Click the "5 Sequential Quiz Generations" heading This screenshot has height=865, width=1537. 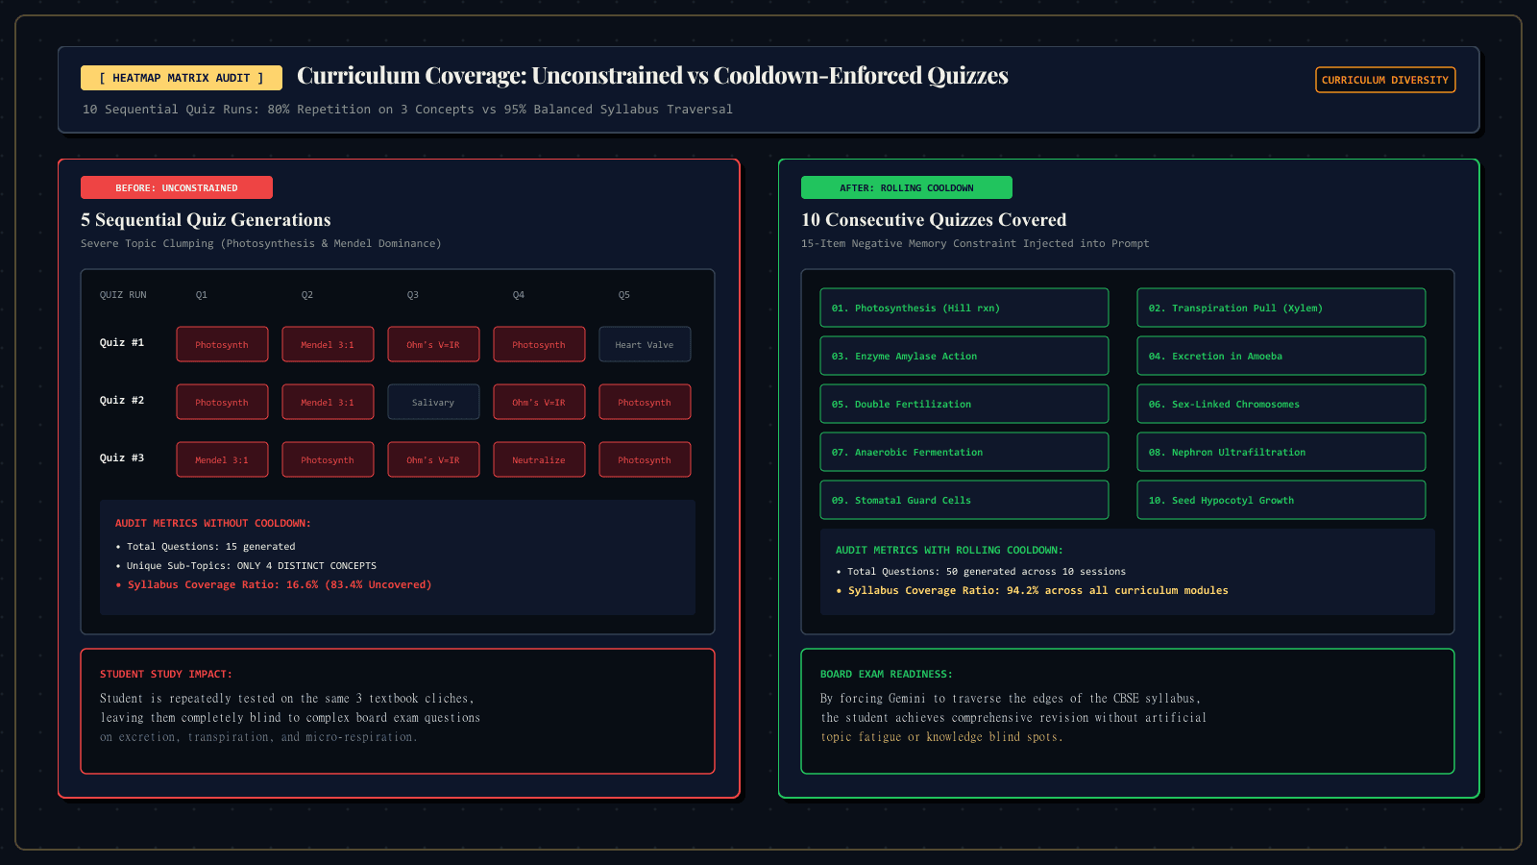pyautogui.click(x=206, y=220)
